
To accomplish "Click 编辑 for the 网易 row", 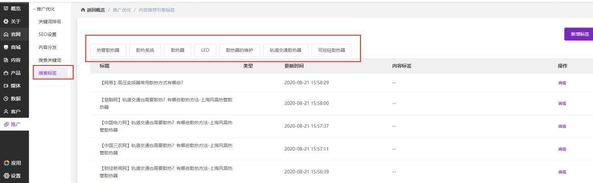I will tap(562, 83).
